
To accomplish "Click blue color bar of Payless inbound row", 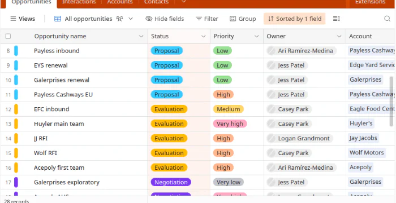I will coord(16,51).
